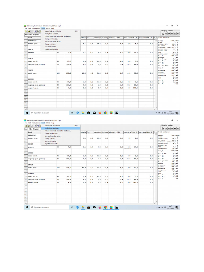Open the Edit menu in upper screenshot
This screenshot has width=204, height=272.
pos(30,28)
